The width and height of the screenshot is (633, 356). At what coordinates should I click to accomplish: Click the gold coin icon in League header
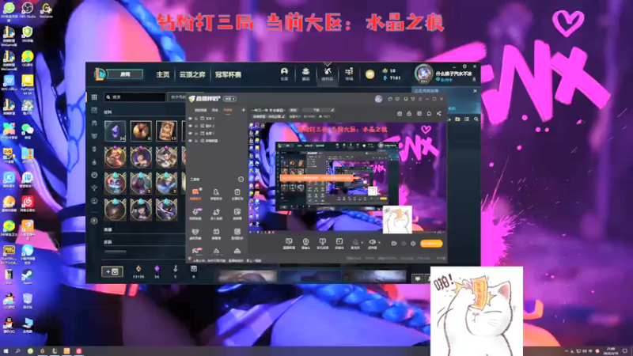(370, 74)
